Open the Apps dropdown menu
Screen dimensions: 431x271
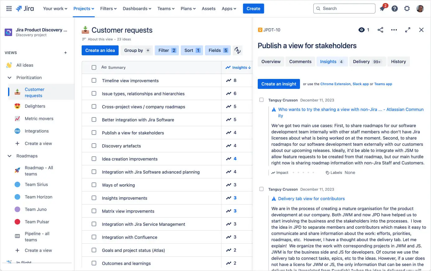pos(229,8)
